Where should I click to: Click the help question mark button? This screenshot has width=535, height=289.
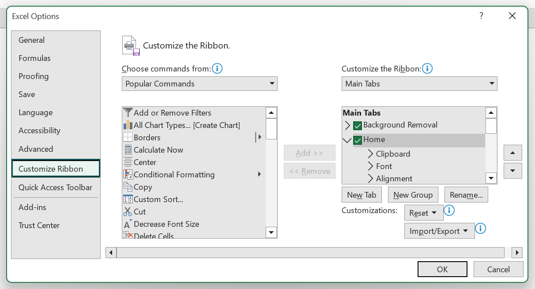click(481, 16)
